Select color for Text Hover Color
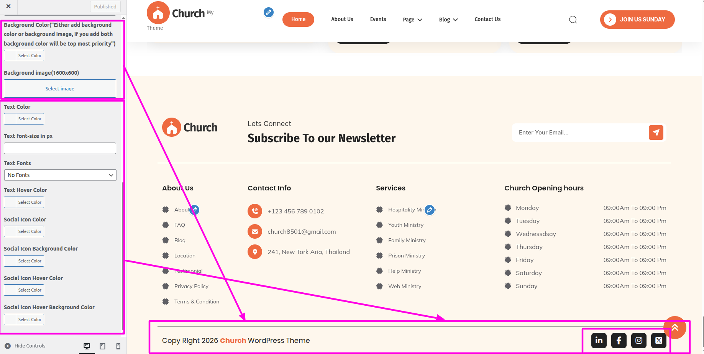Viewport: 704px width, 354px height. click(x=24, y=202)
